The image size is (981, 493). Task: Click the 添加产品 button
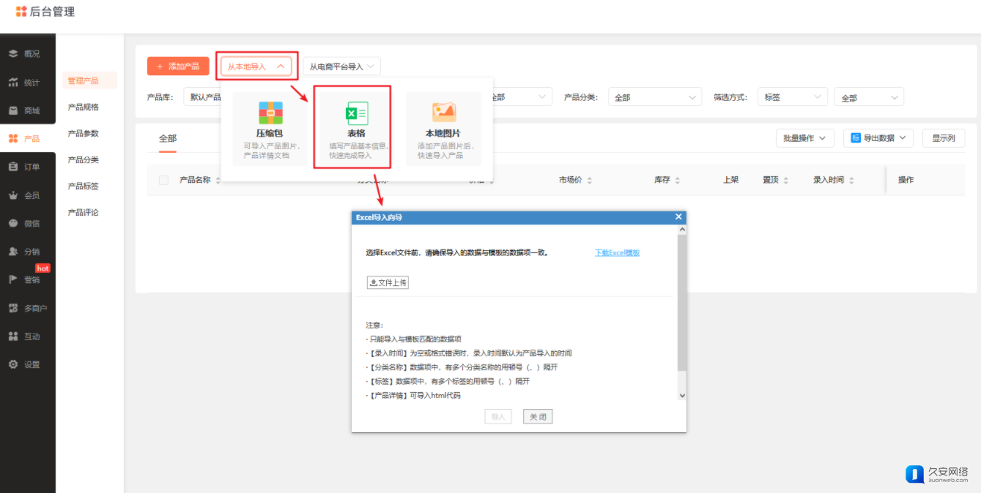(178, 67)
